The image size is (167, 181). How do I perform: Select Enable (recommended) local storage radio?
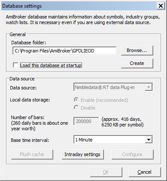[76, 100]
